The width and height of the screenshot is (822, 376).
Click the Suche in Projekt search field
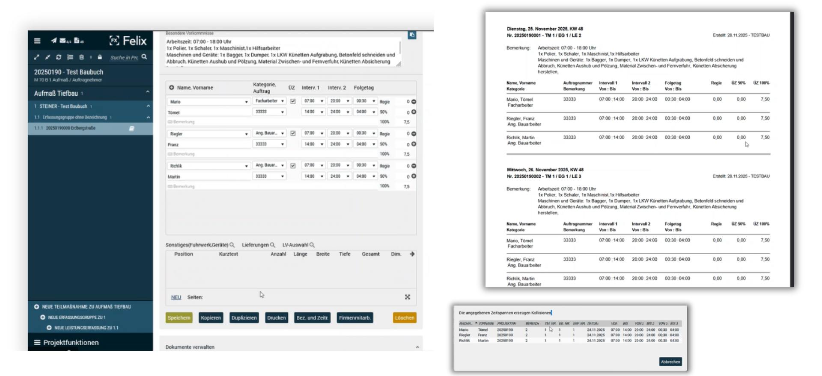tap(124, 57)
